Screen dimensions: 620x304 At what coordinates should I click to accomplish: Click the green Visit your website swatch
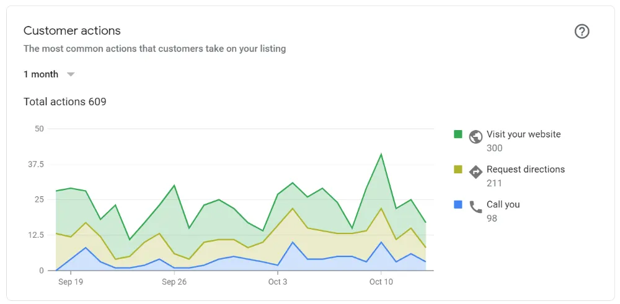458,134
